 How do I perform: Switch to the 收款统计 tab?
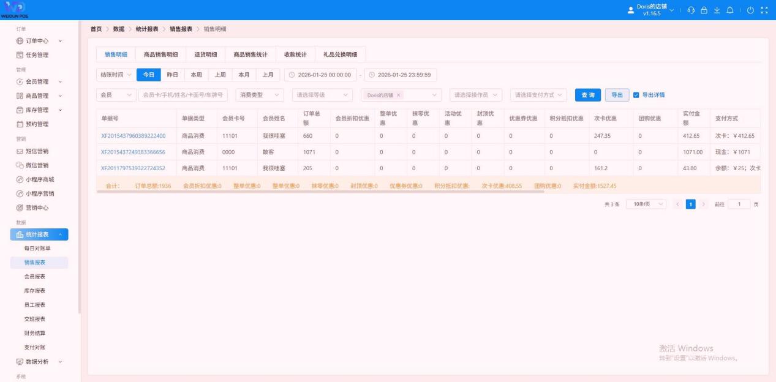pos(295,54)
